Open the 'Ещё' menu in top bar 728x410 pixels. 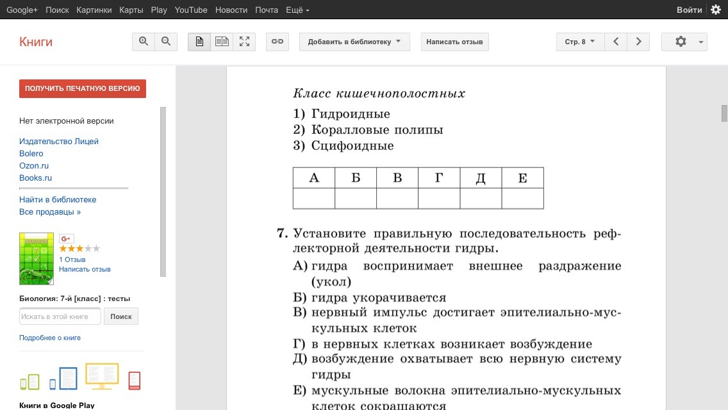click(x=298, y=10)
